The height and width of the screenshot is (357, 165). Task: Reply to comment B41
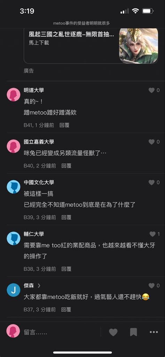click(x=64, y=125)
